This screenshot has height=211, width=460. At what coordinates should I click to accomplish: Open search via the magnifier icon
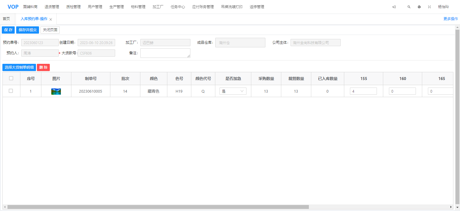(409, 7)
